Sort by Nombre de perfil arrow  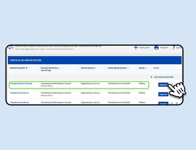(27, 68)
